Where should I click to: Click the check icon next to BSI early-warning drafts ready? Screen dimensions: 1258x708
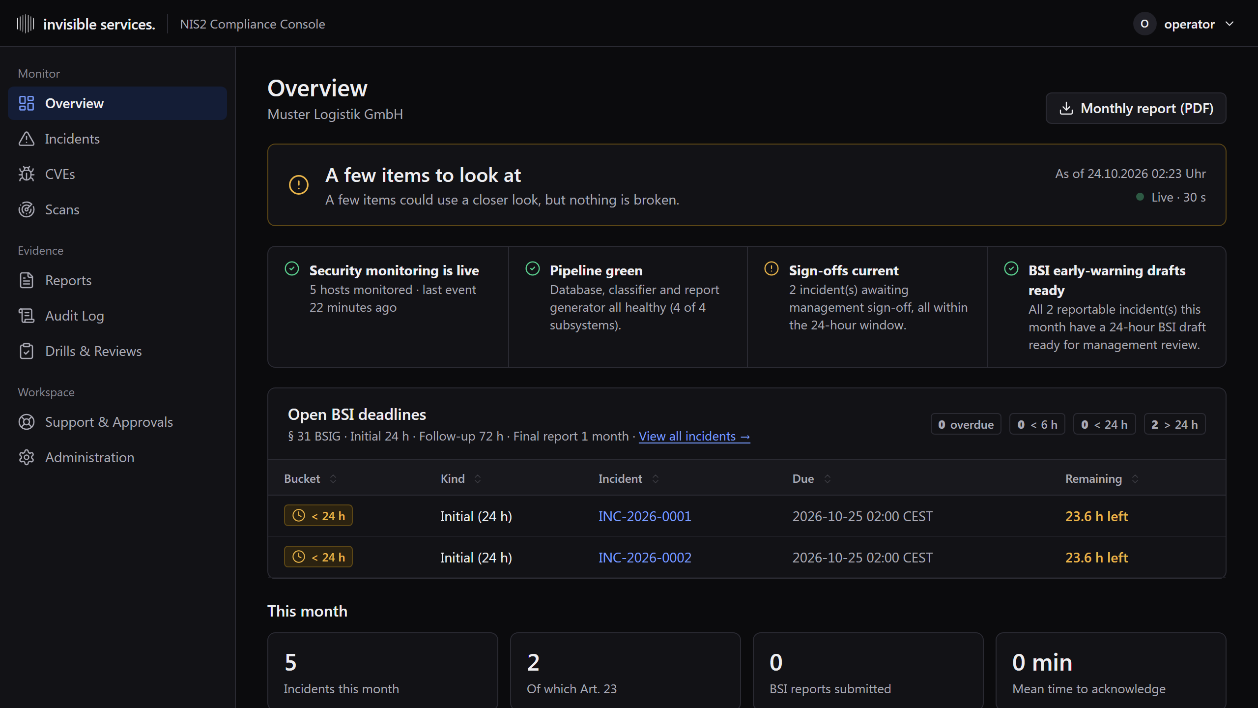coord(1011,268)
